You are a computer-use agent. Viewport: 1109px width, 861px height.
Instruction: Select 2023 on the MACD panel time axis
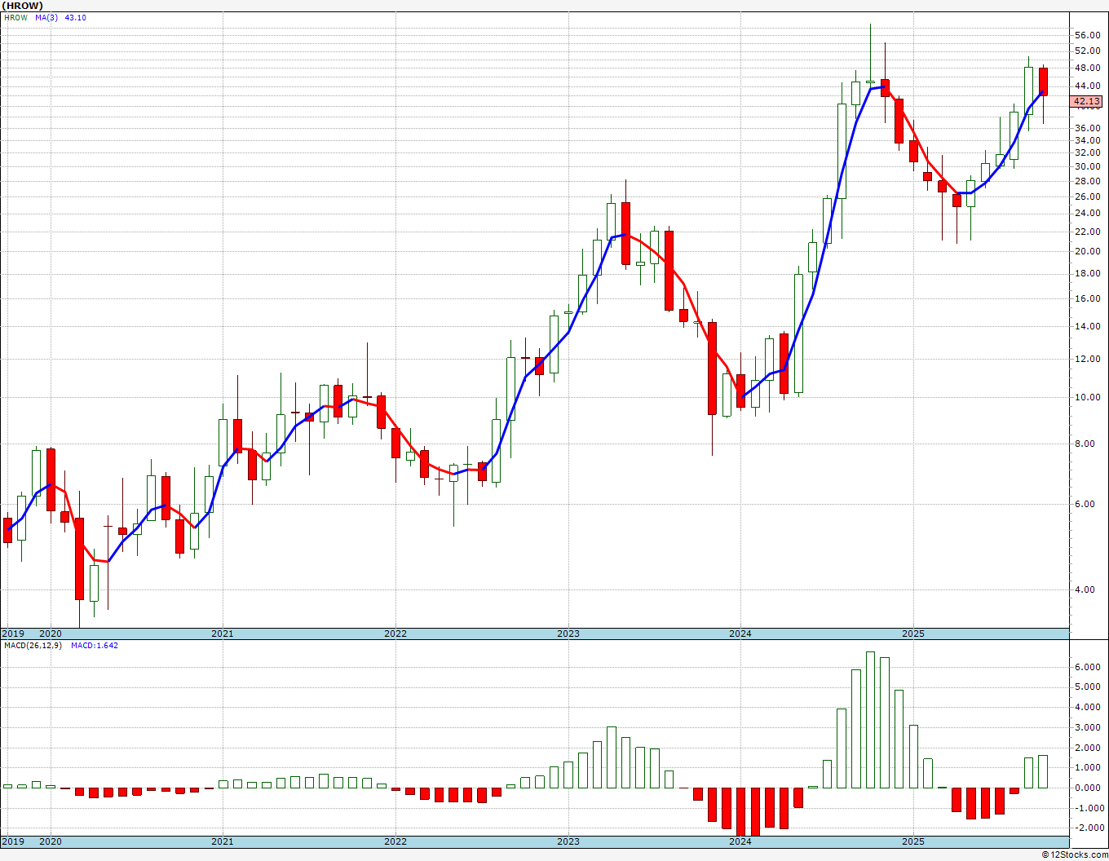click(568, 842)
